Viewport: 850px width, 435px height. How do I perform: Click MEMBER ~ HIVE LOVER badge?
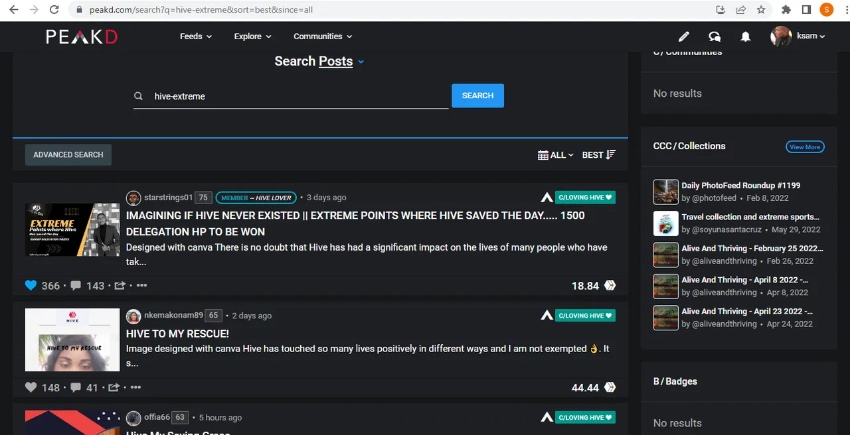click(256, 198)
